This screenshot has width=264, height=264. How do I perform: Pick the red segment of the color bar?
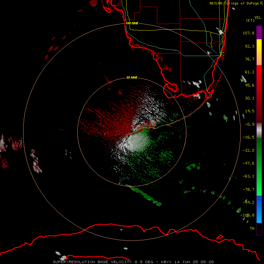click(x=259, y=94)
